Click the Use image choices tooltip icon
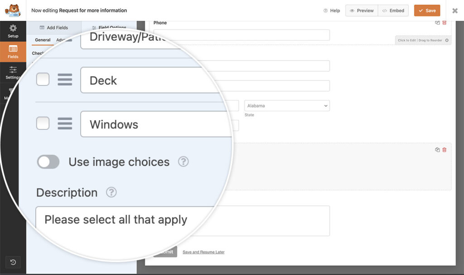Image resolution: width=464 pixels, height=275 pixels. point(183,162)
